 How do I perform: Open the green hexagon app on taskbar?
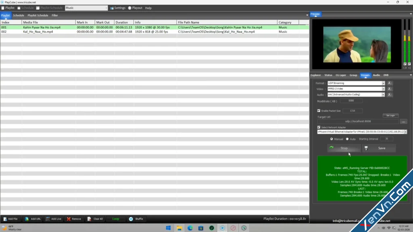point(244,228)
